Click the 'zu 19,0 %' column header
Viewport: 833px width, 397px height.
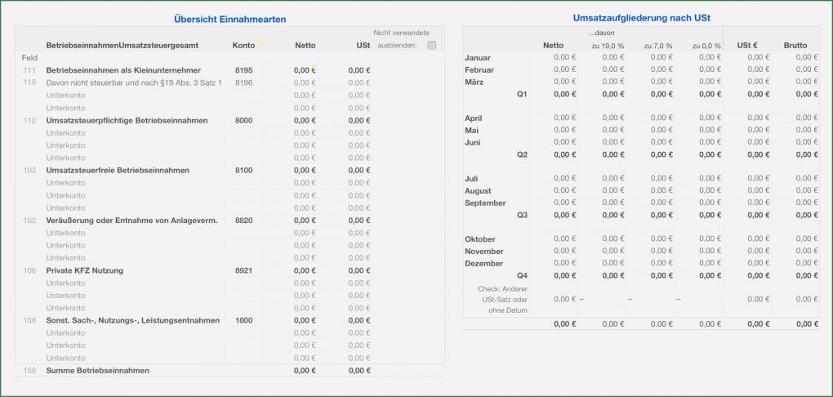click(x=607, y=46)
